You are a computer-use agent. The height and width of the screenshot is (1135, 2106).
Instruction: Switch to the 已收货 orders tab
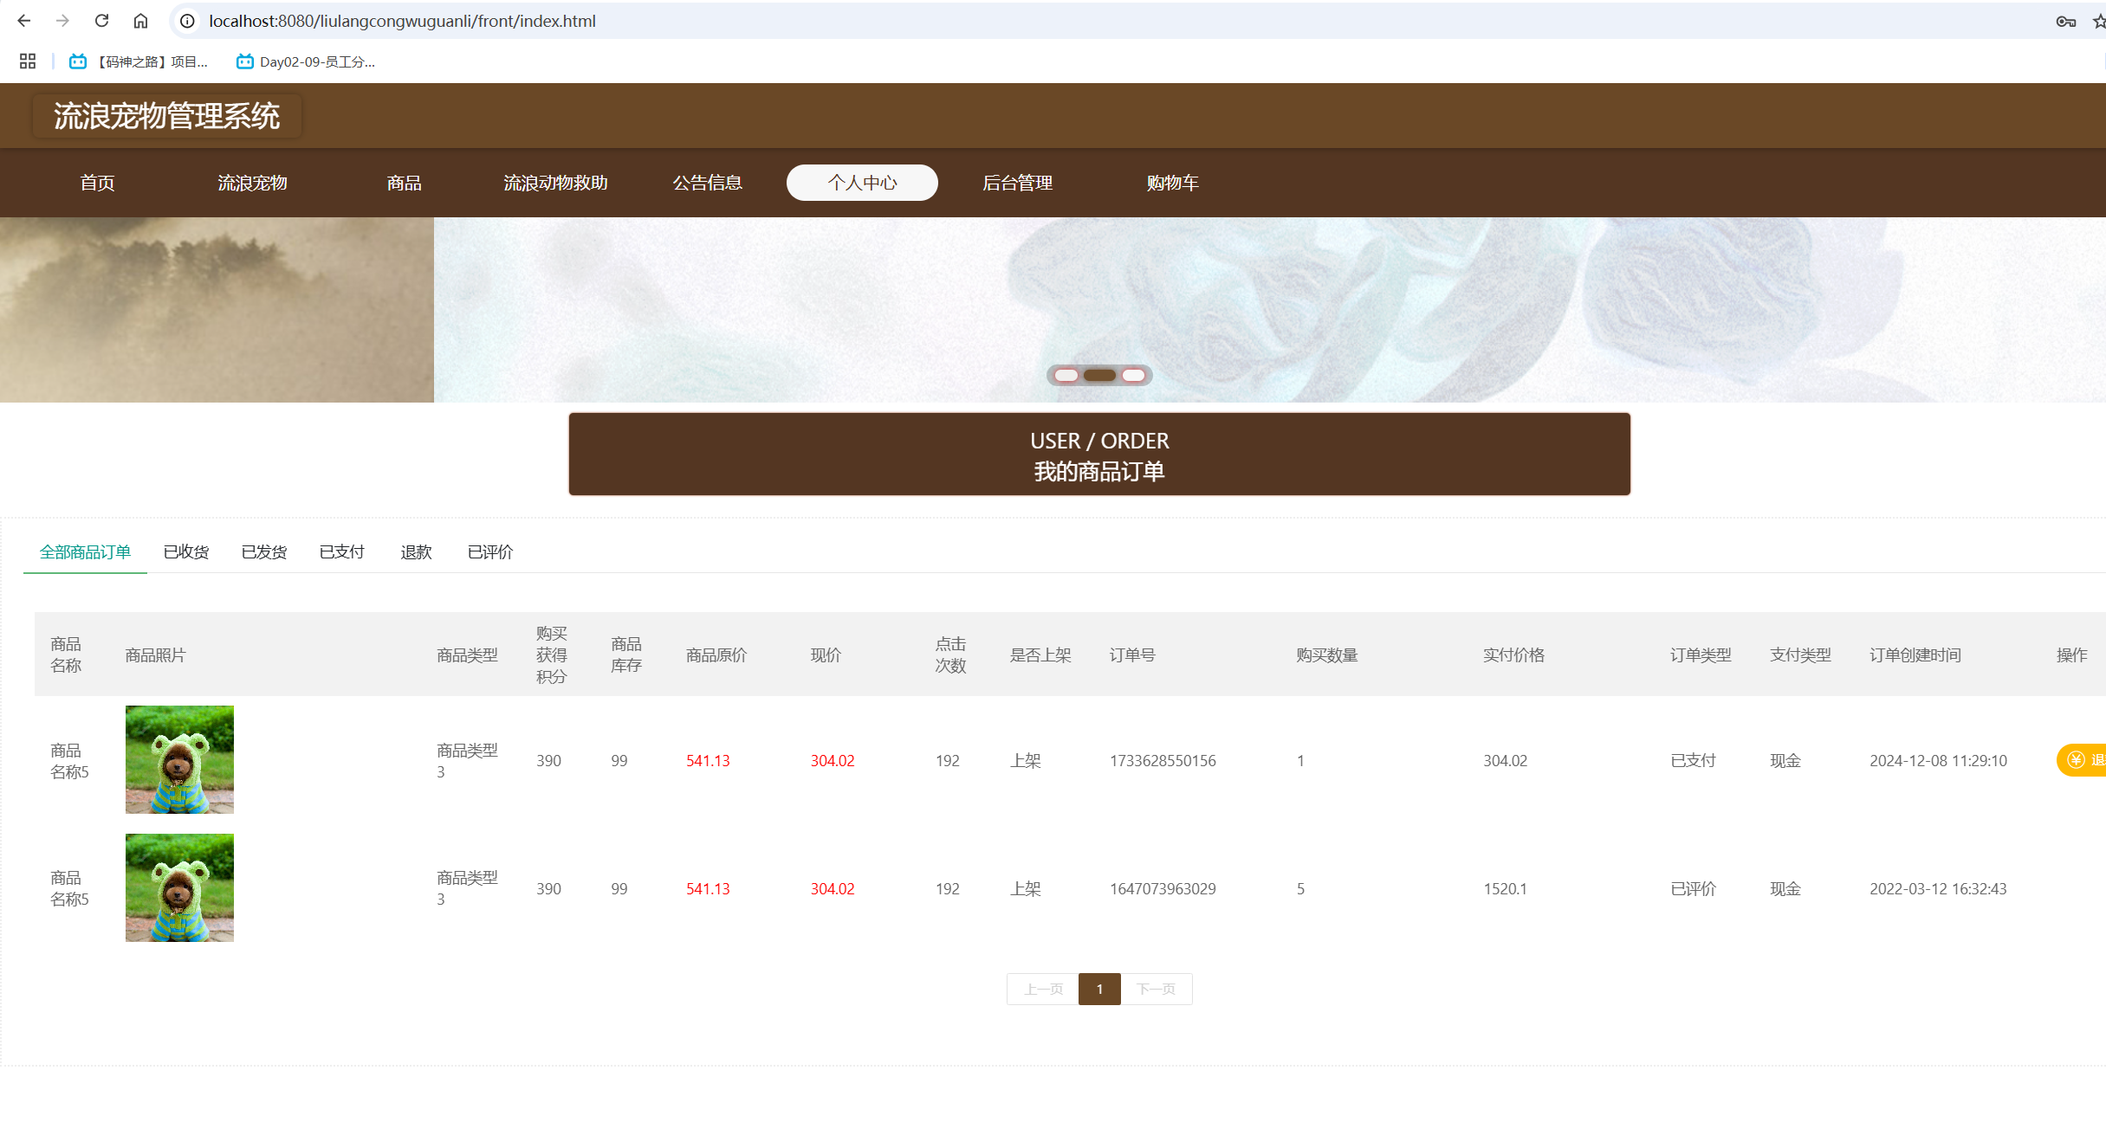(186, 551)
